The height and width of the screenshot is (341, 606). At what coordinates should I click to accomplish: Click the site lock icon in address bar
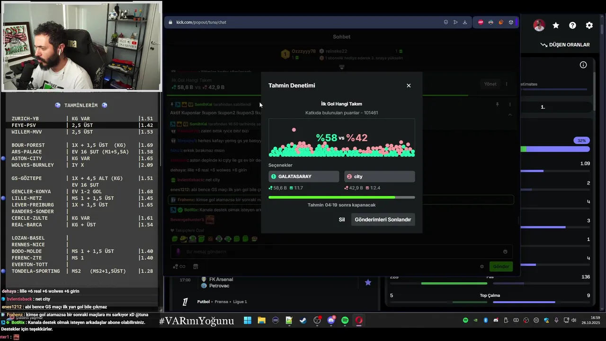click(171, 22)
